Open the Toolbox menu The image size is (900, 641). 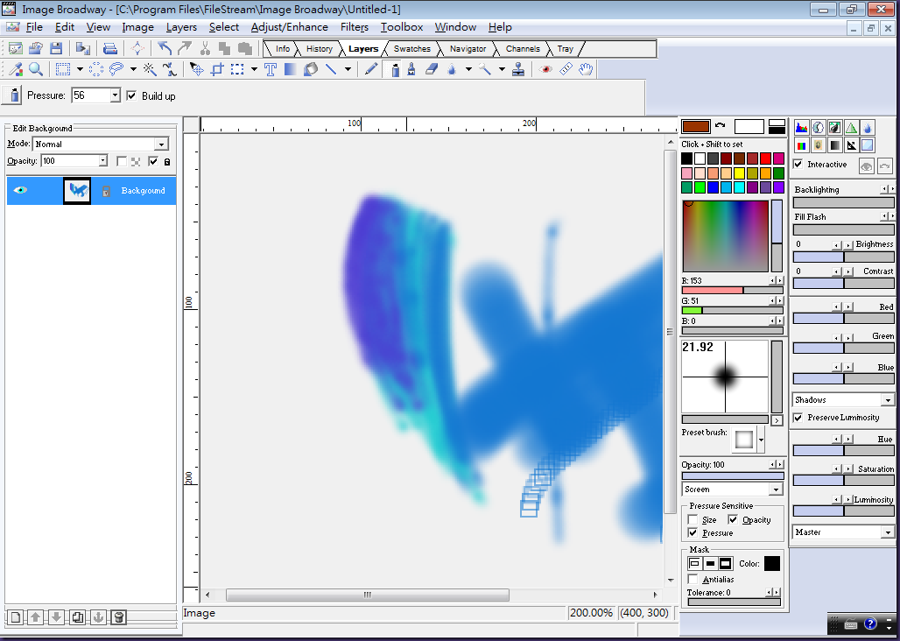pos(402,27)
